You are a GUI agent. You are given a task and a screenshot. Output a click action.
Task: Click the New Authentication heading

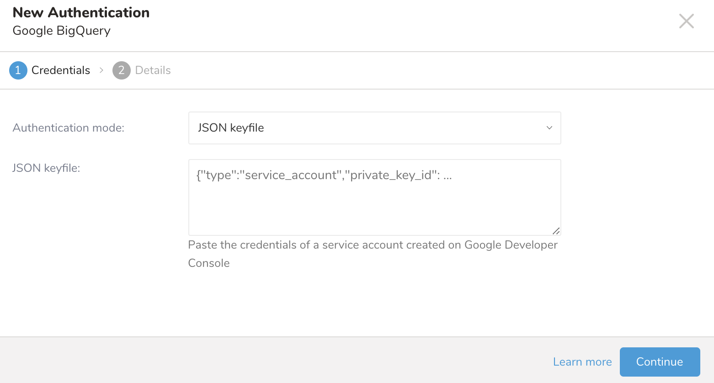pos(81,13)
